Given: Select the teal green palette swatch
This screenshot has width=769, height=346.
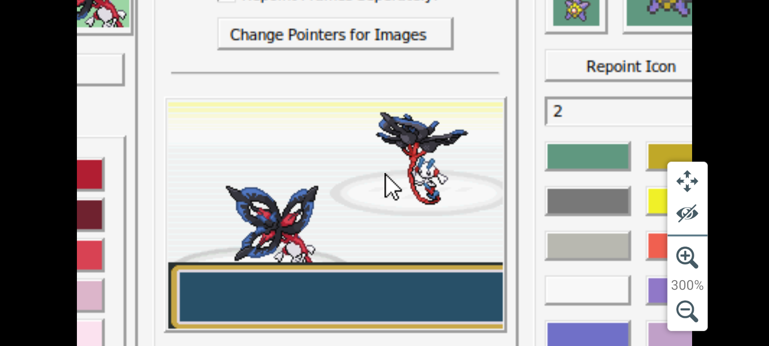Looking at the screenshot, I should tap(588, 157).
